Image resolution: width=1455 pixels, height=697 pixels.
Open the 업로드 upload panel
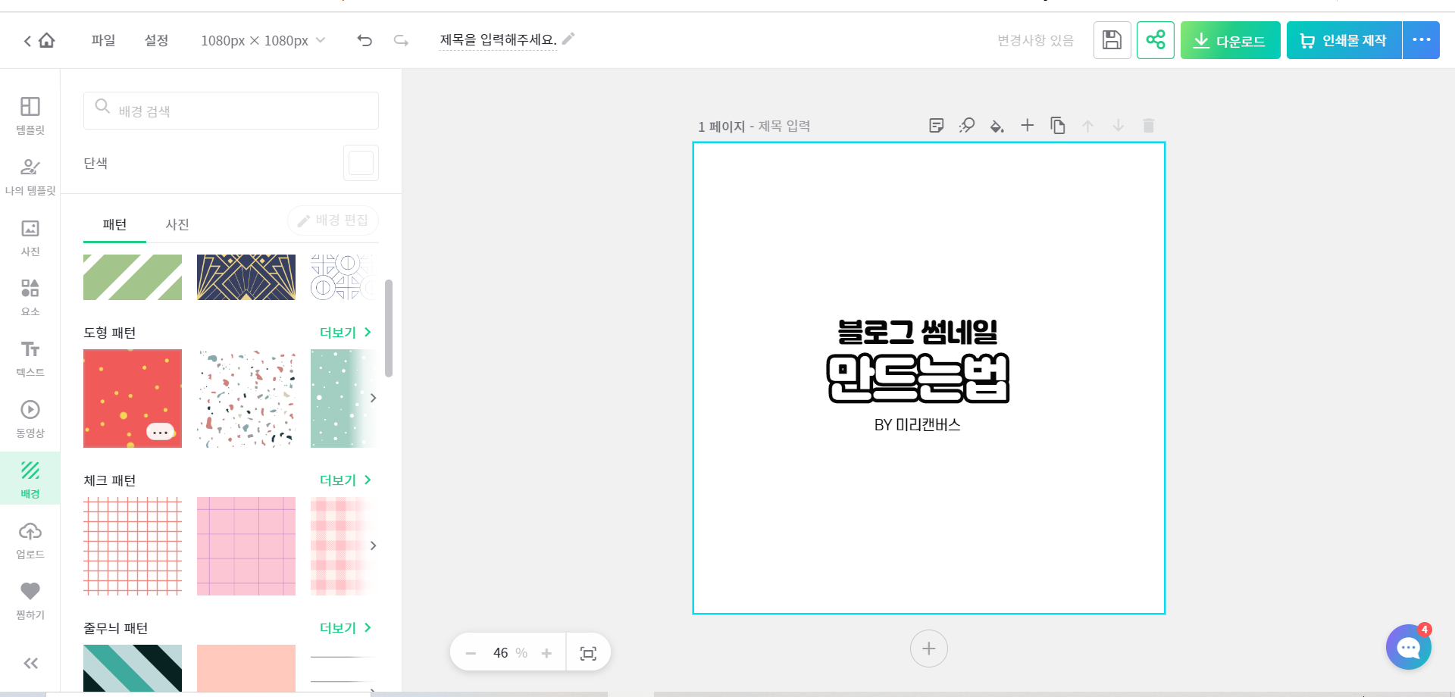pyautogui.click(x=30, y=539)
